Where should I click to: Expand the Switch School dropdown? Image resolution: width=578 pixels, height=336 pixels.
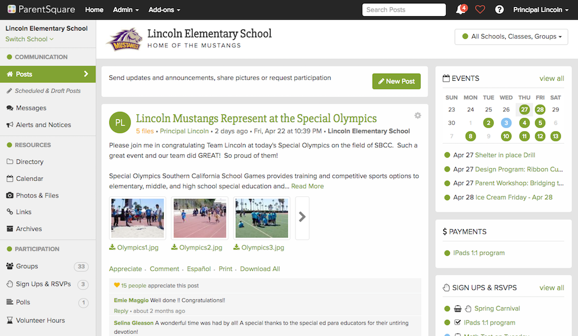point(29,39)
